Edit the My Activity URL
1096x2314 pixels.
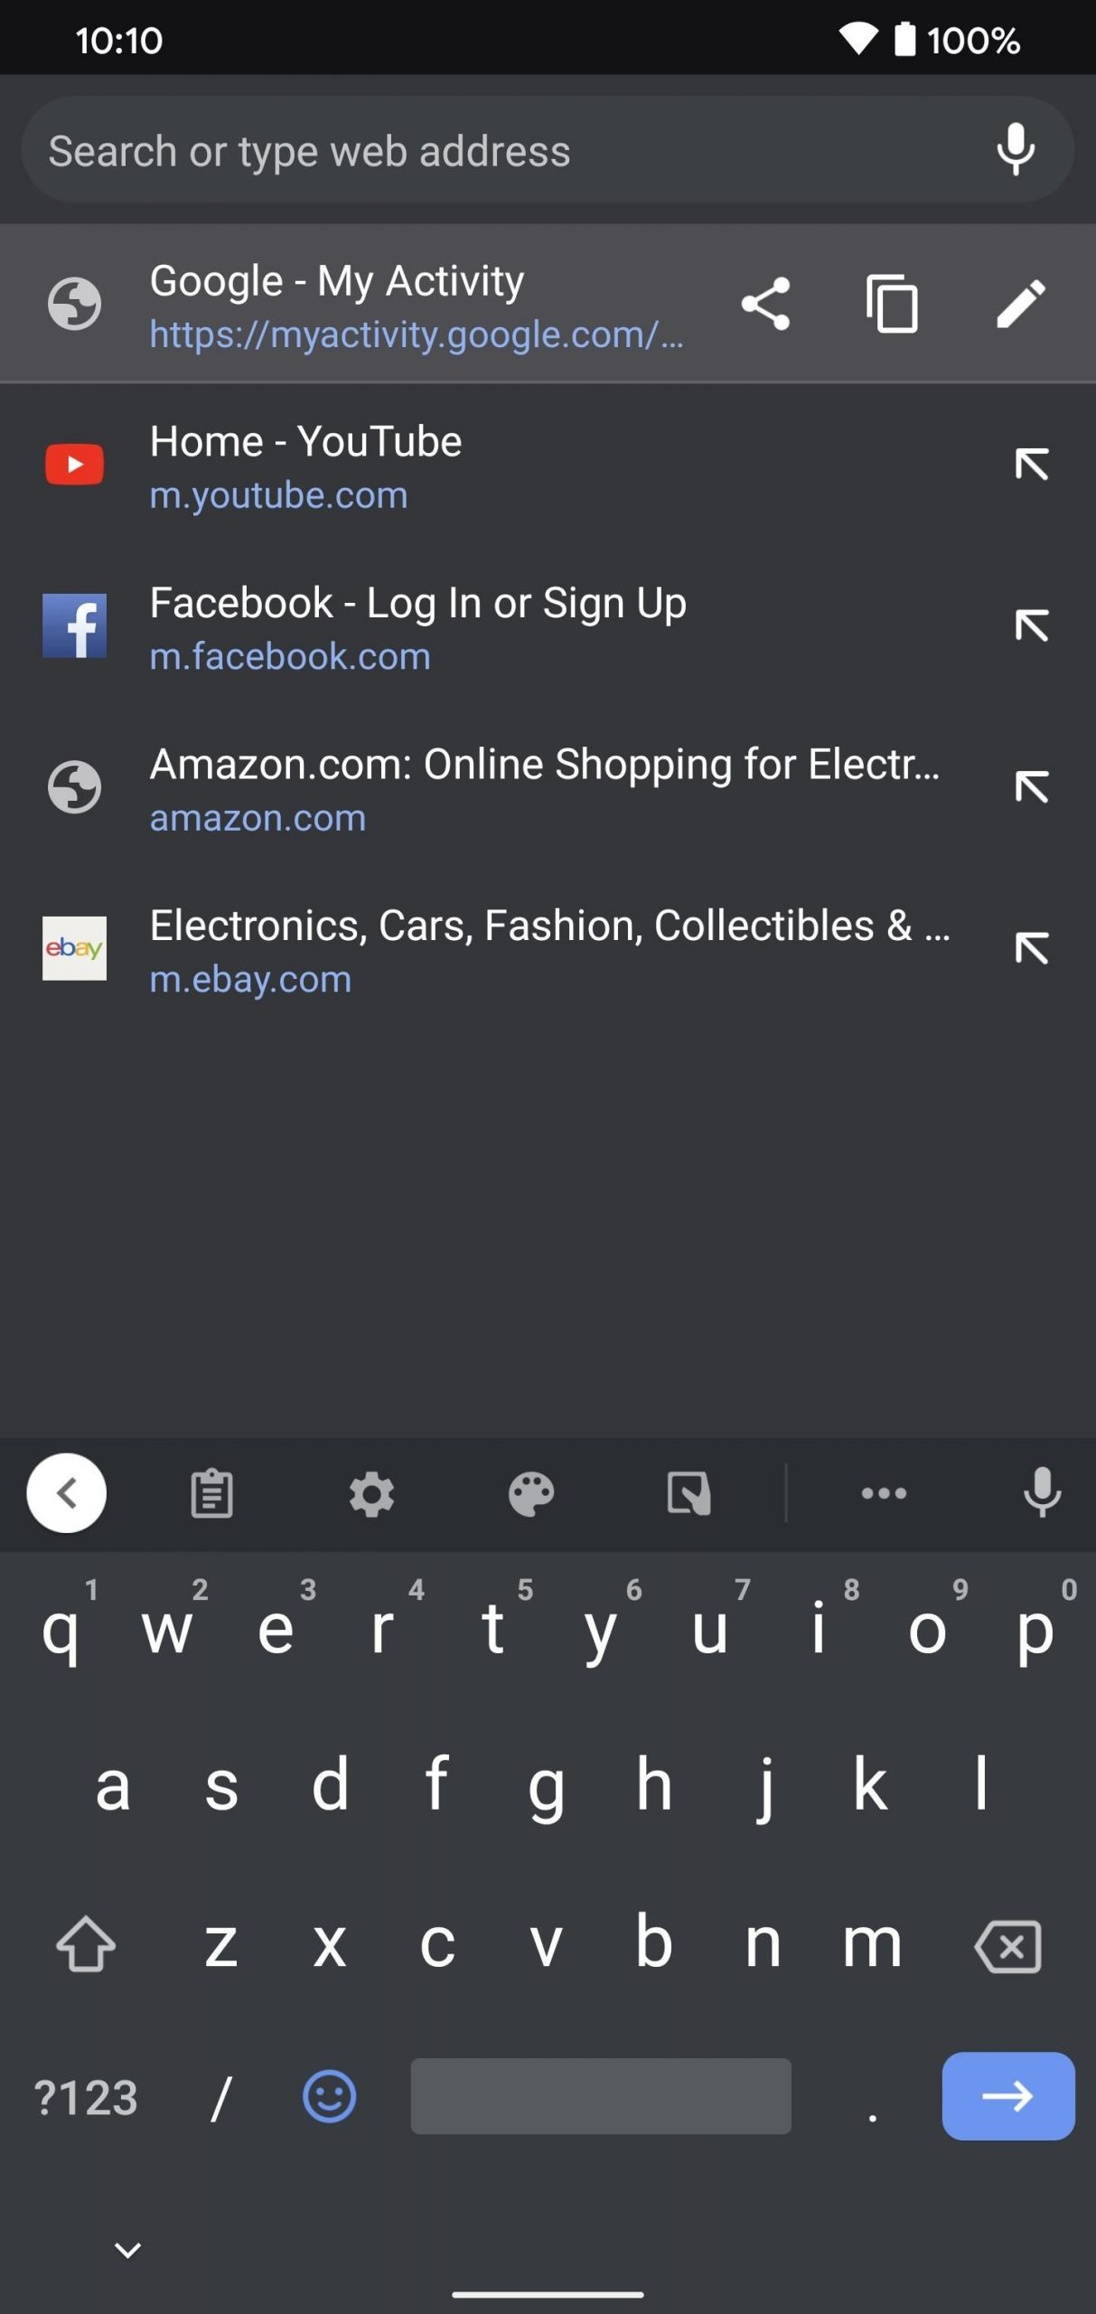point(1021,304)
